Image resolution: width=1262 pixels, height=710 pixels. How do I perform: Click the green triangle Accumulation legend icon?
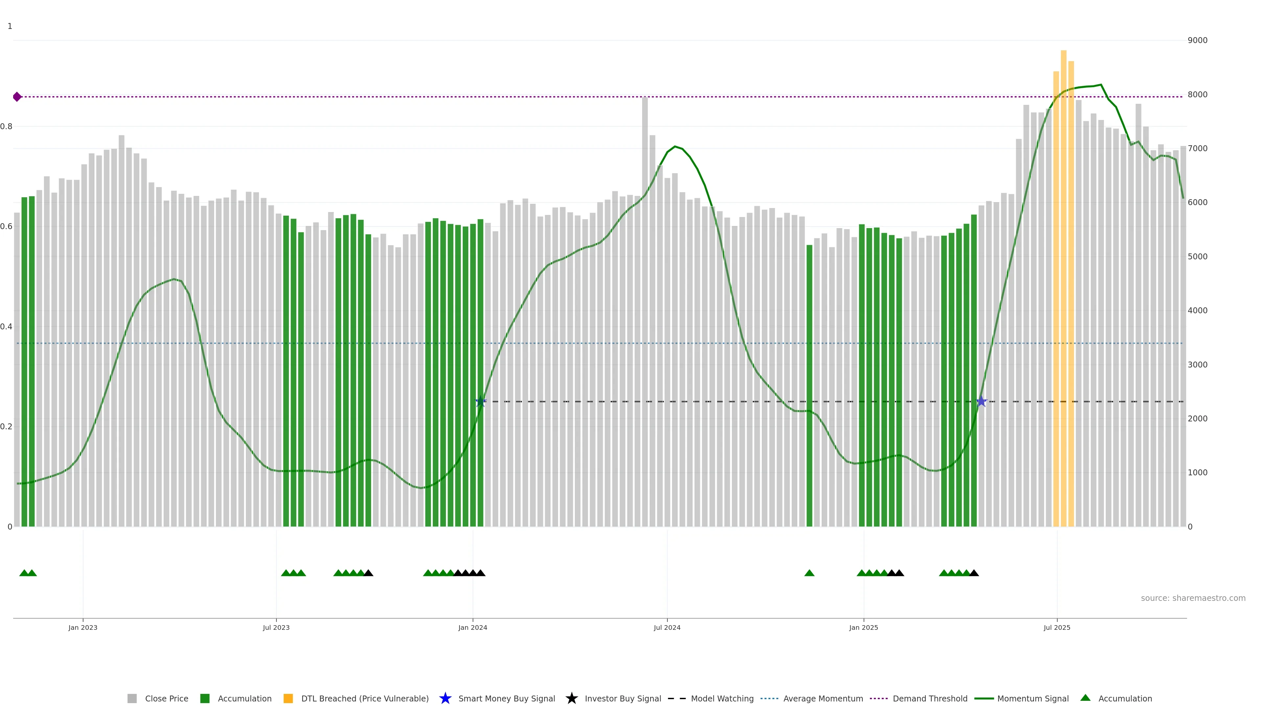click(x=1085, y=698)
